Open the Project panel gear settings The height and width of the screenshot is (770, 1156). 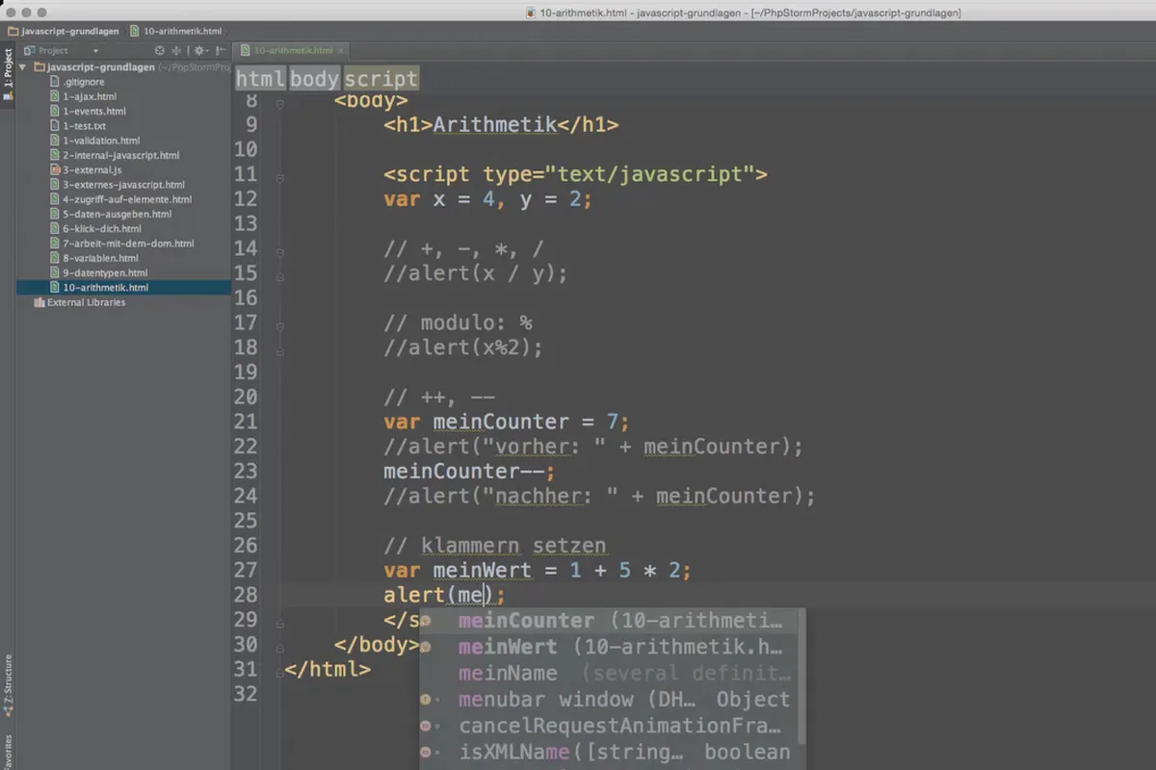point(199,50)
